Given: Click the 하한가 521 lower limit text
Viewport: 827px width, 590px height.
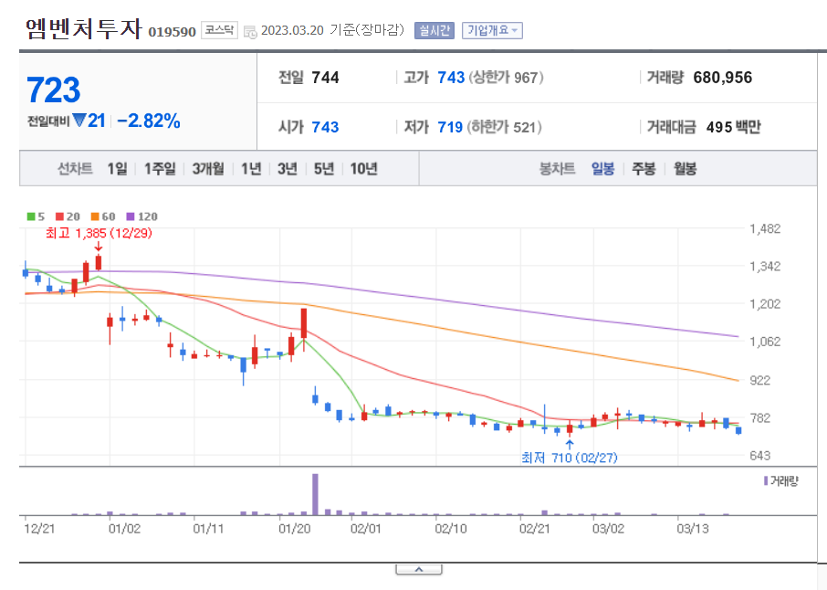Looking at the screenshot, I should click(x=504, y=127).
